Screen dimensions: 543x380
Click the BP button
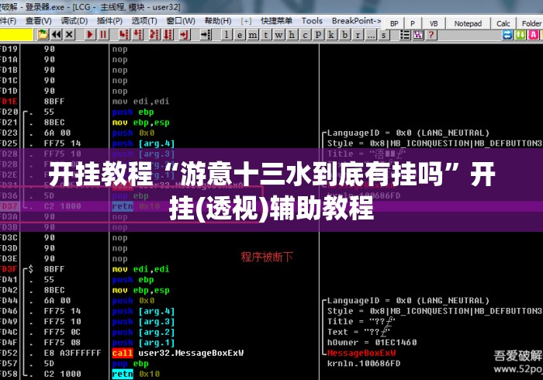tap(394, 23)
